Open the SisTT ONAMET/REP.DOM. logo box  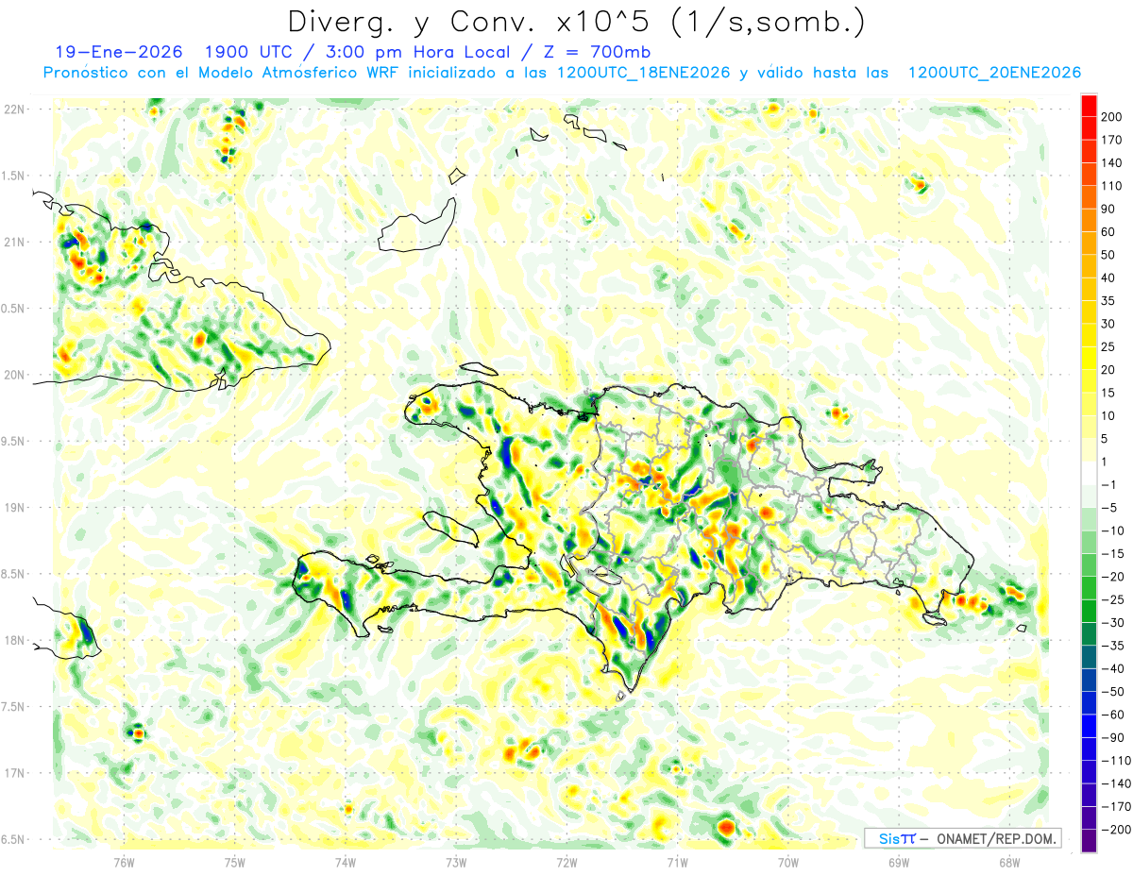click(962, 838)
